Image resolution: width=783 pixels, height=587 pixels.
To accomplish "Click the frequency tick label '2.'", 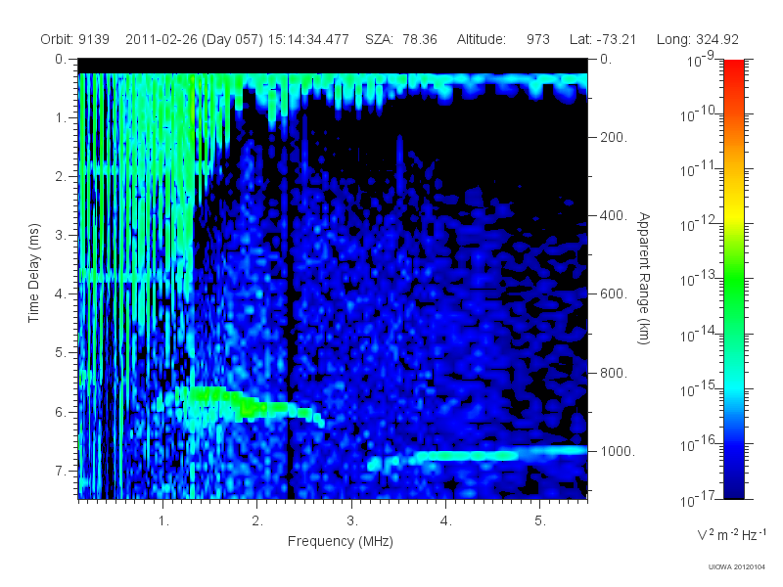I will coord(257,520).
